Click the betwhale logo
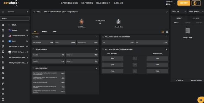 pyautogui.click(x=11, y=3)
